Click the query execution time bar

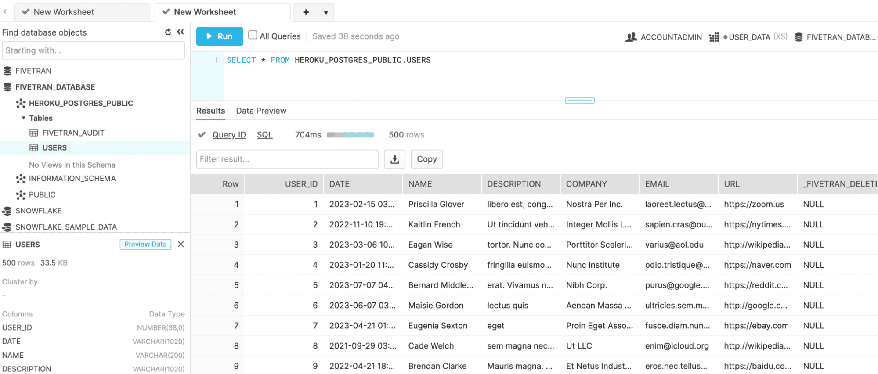pyautogui.click(x=350, y=135)
